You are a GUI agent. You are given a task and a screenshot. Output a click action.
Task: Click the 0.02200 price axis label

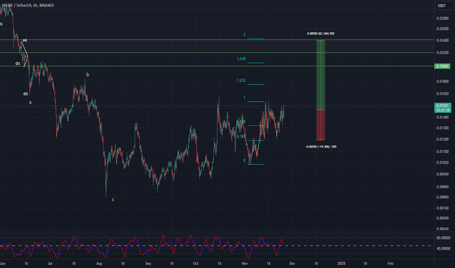(x=442, y=53)
